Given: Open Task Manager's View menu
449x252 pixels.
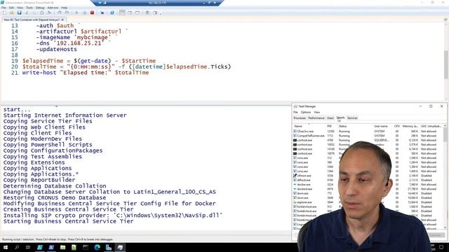Looking at the screenshot, I should click(317, 112).
